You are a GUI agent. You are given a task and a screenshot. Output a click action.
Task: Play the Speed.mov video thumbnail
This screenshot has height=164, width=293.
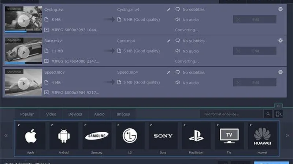pyautogui.click(x=23, y=83)
